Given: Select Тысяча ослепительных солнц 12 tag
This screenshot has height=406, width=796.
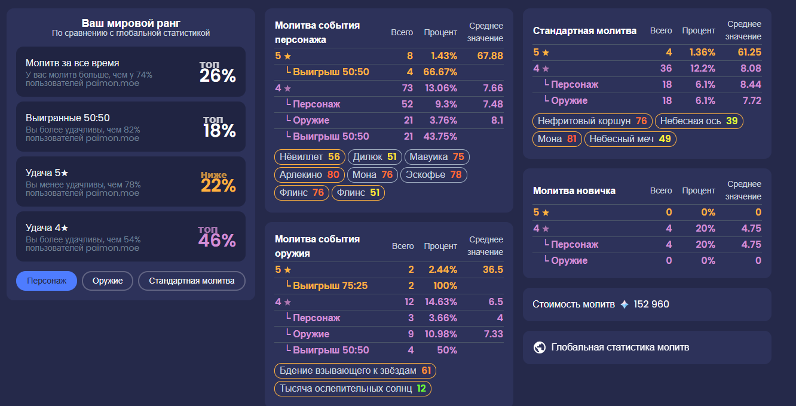Looking at the screenshot, I should pyautogui.click(x=353, y=389).
